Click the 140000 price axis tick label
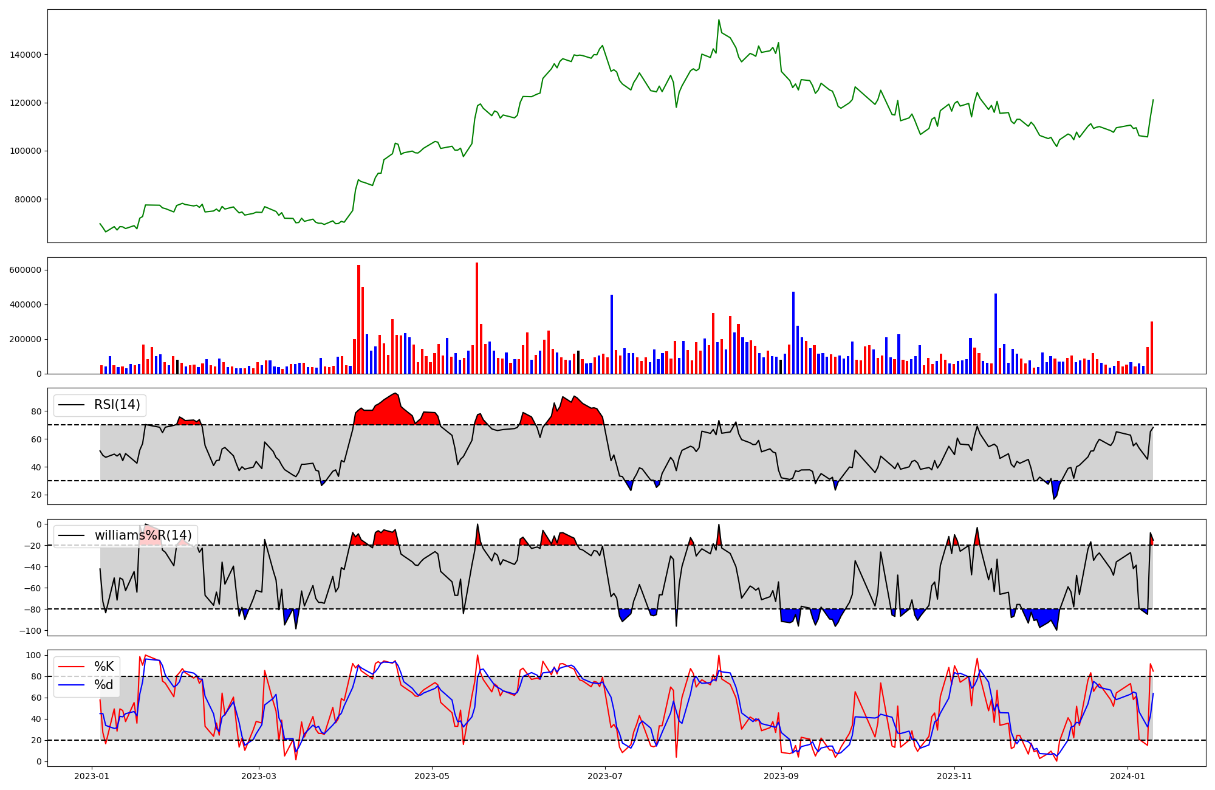This screenshot has width=1215, height=790. 25,55
